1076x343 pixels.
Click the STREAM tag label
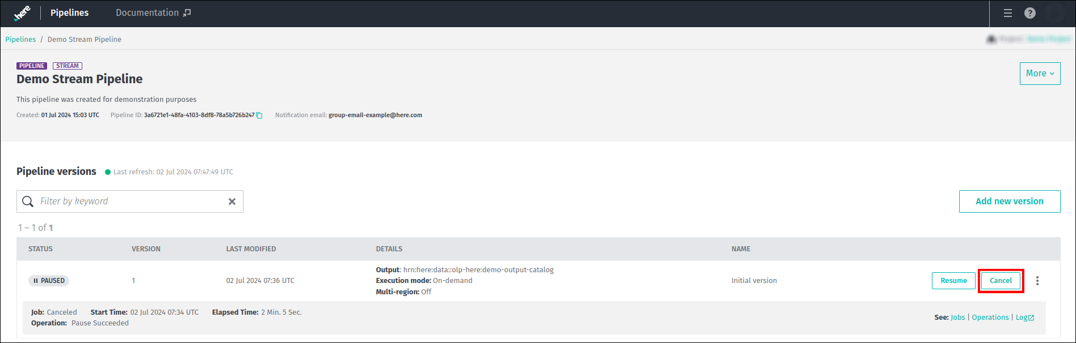(x=68, y=66)
